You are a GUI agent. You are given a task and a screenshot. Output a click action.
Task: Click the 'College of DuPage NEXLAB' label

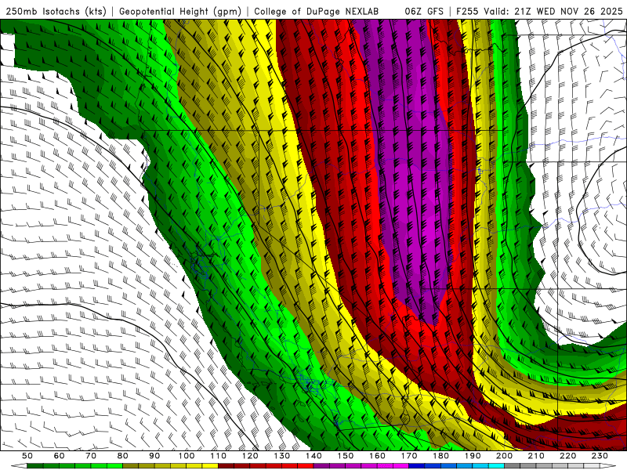pyautogui.click(x=317, y=11)
